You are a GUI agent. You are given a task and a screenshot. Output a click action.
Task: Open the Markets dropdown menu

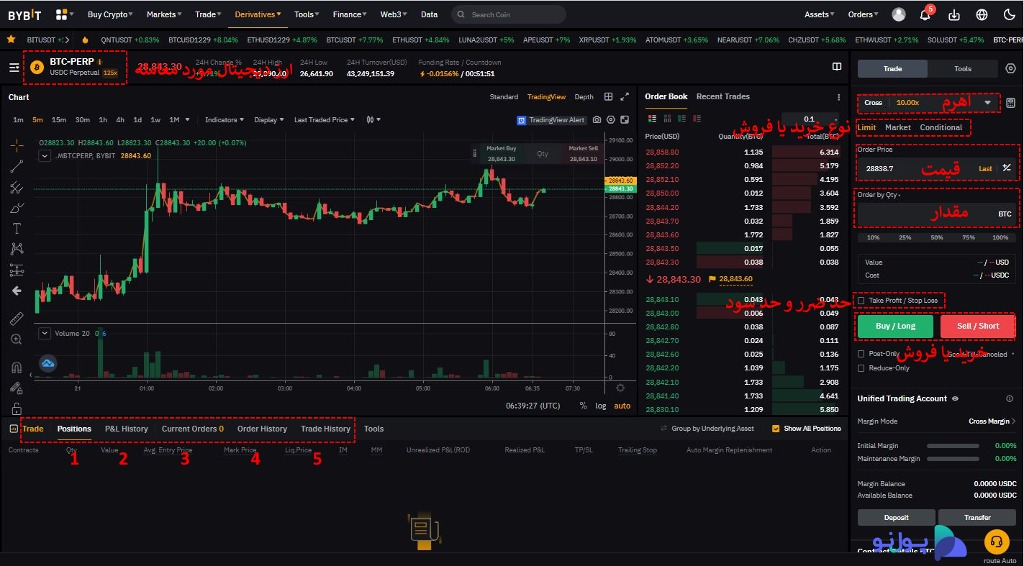pos(163,14)
